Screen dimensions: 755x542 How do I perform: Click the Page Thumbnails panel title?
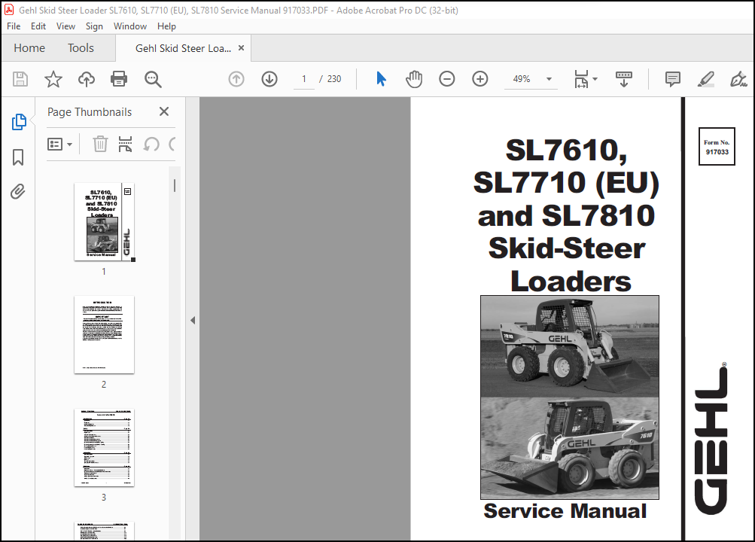point(90,112)
